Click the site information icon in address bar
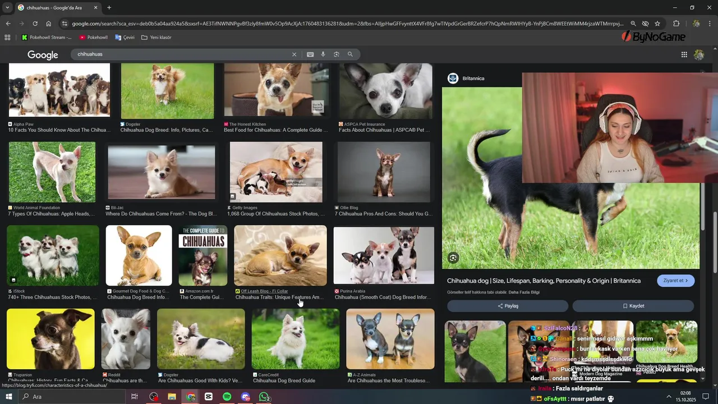This screenshot has height=404, width=718. pyautogui.click(x=65, y=24)
